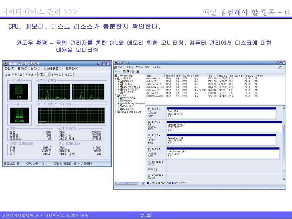Click the 186.24 GB free space cell
The height and width of the screenshot is (219, 292).
click(223, 81)
